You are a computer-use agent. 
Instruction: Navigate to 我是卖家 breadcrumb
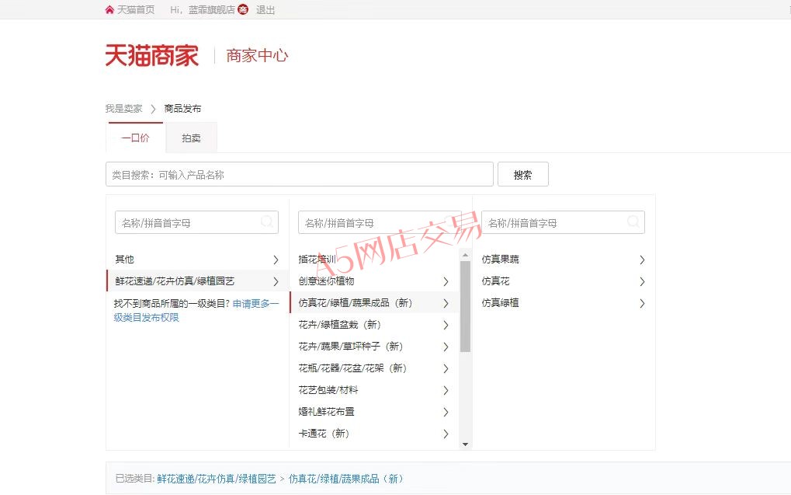click(x=123, y=109)
